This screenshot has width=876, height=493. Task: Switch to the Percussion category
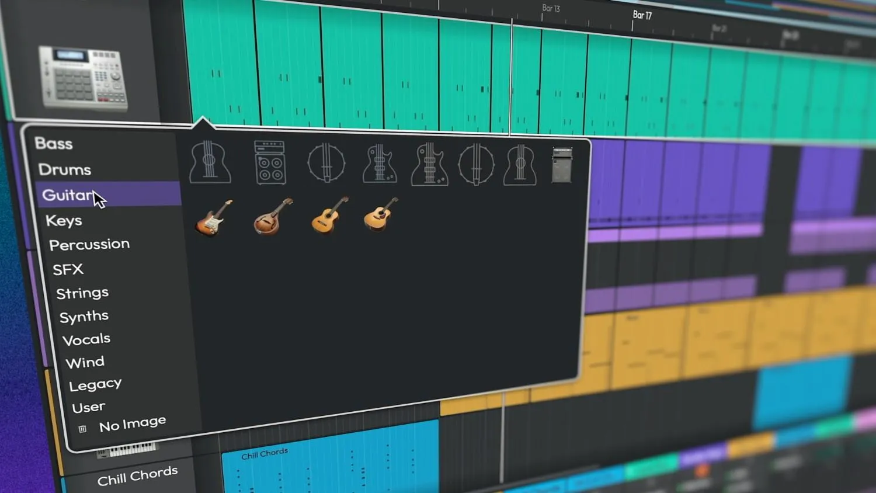click(89, 244)
